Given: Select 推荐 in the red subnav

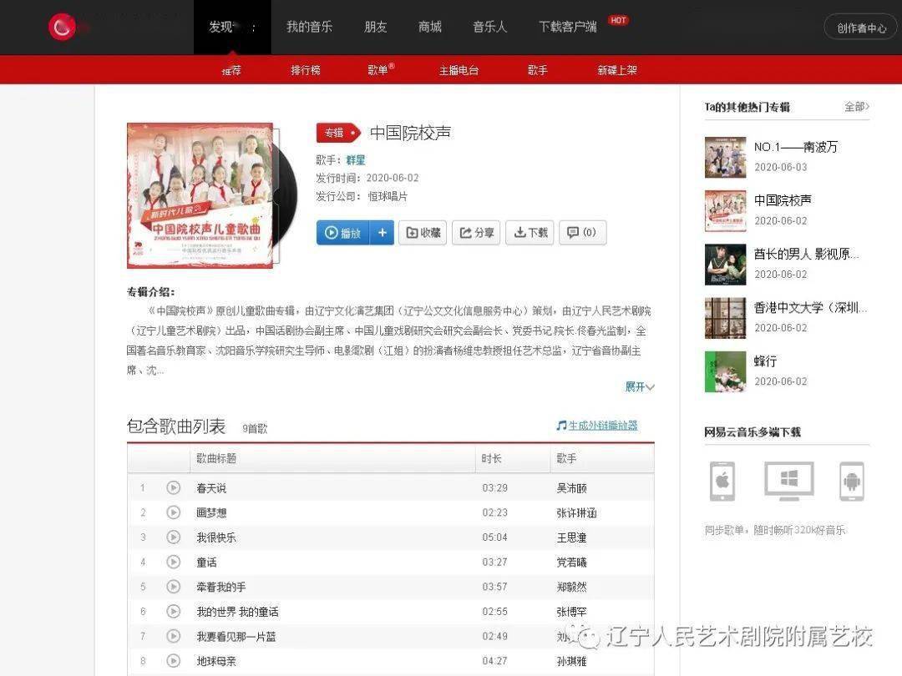Looking at the screenshot, I should [x=231, y=70].
